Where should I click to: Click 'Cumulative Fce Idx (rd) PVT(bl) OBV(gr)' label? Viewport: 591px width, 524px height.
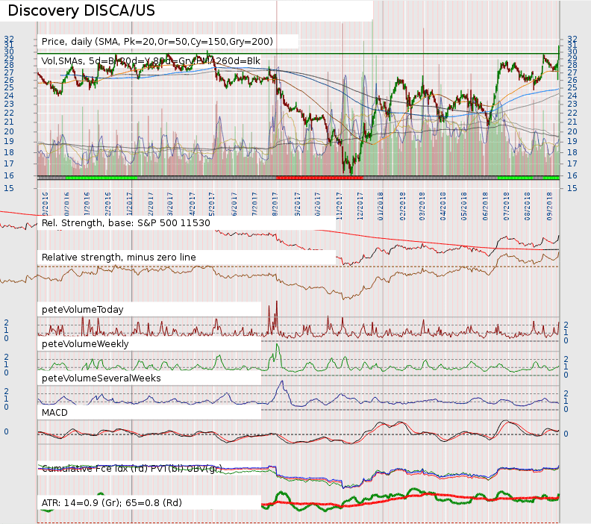tap(132, 469)
